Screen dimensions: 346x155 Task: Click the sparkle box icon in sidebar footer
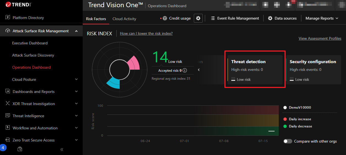tap(20, 149)
